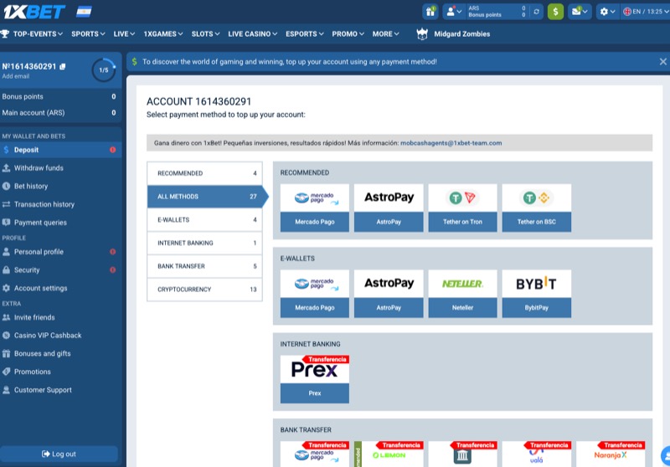Expand the MORE menu
670x467 pixels.
pos(385,33)
